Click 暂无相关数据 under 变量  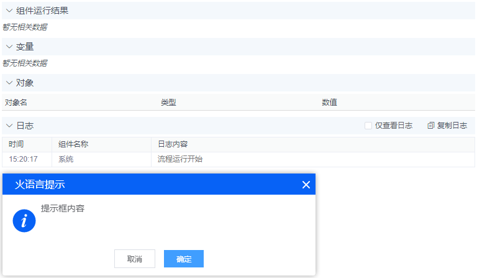coord(25,63)
